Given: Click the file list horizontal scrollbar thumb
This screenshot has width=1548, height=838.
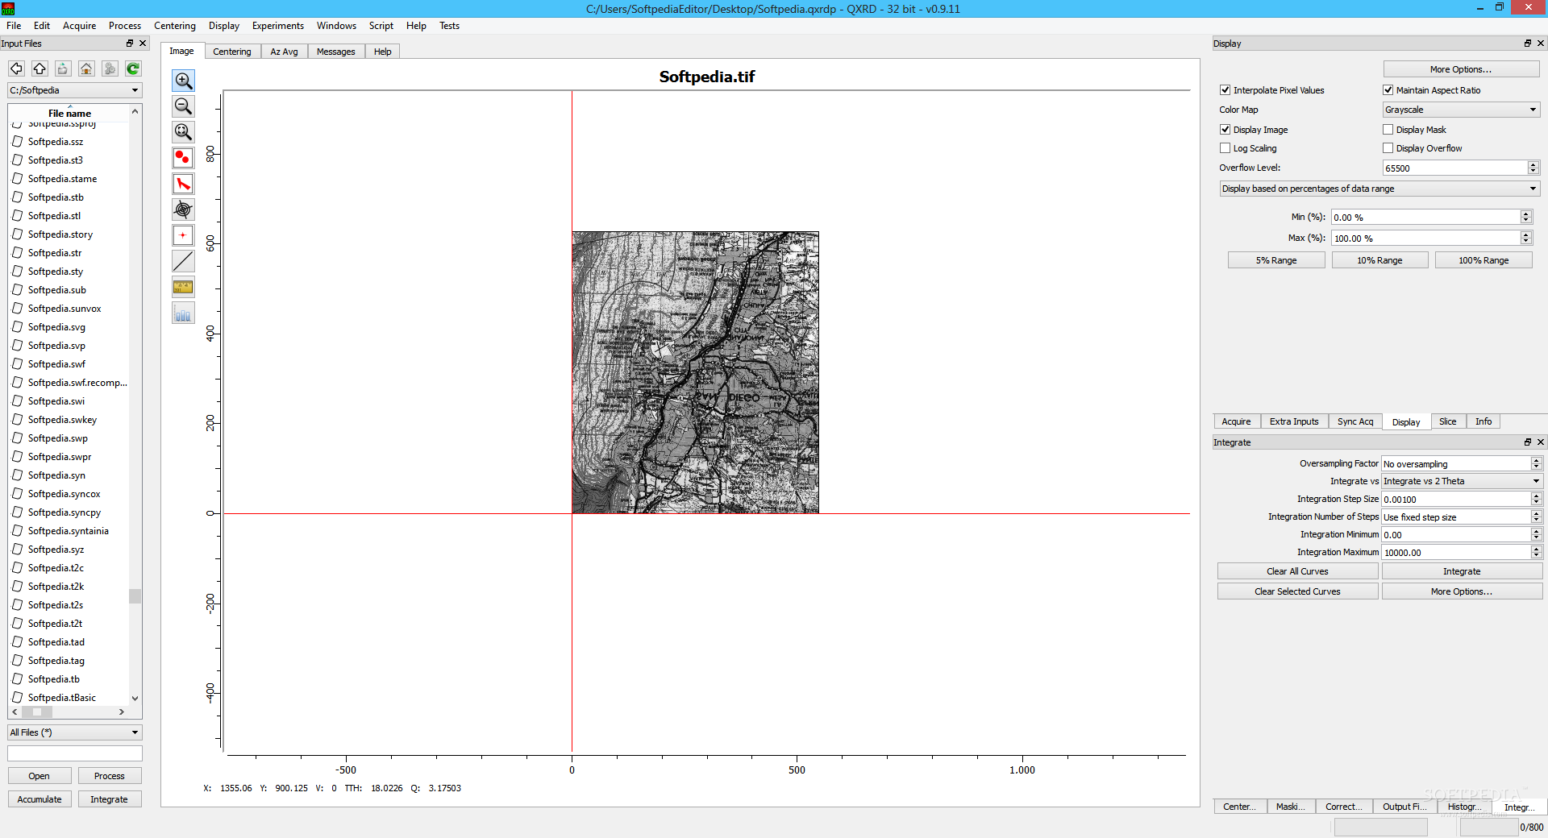Looking at the screenshot, I should 37,712.
